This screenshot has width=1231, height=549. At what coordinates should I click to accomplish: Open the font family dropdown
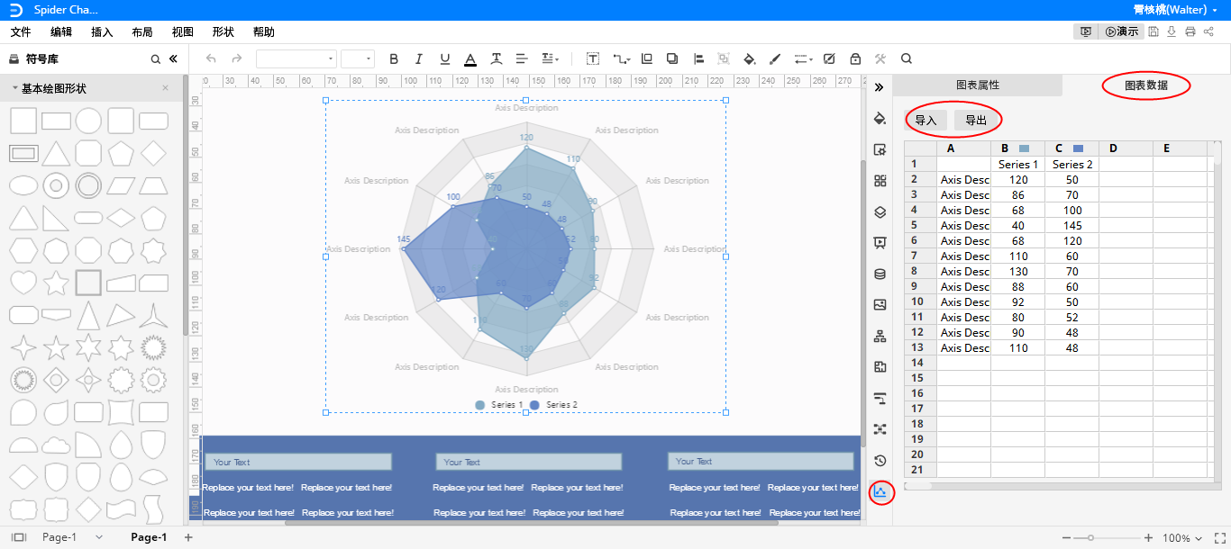coord(296,58)
